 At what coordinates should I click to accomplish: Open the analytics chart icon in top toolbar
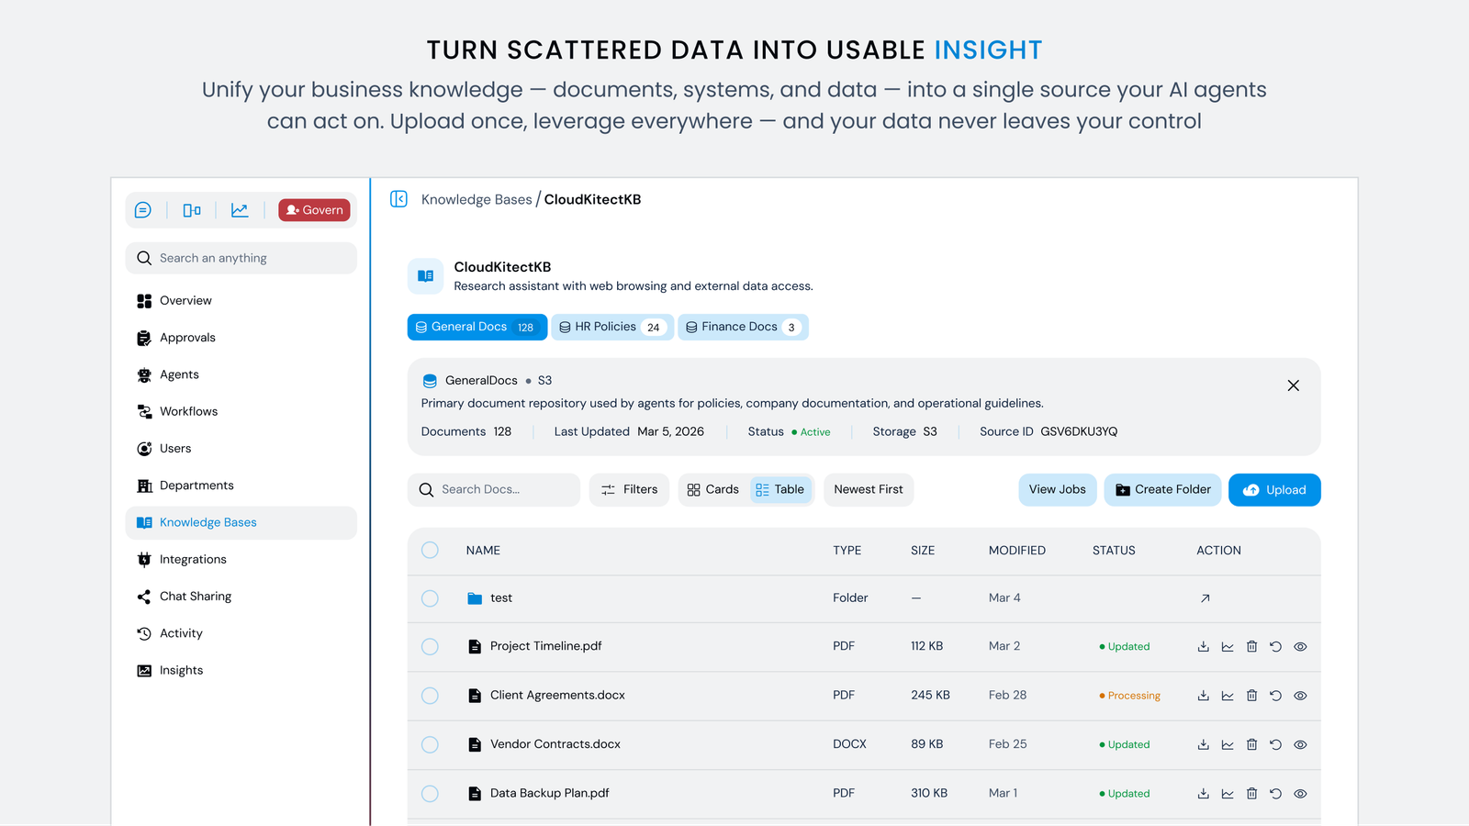click(x=240, y=210)
